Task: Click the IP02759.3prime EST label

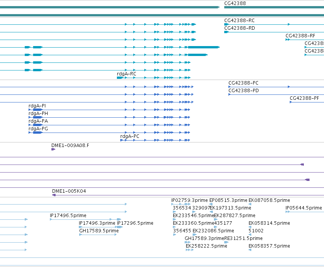Action: click(x=190, y=200)
